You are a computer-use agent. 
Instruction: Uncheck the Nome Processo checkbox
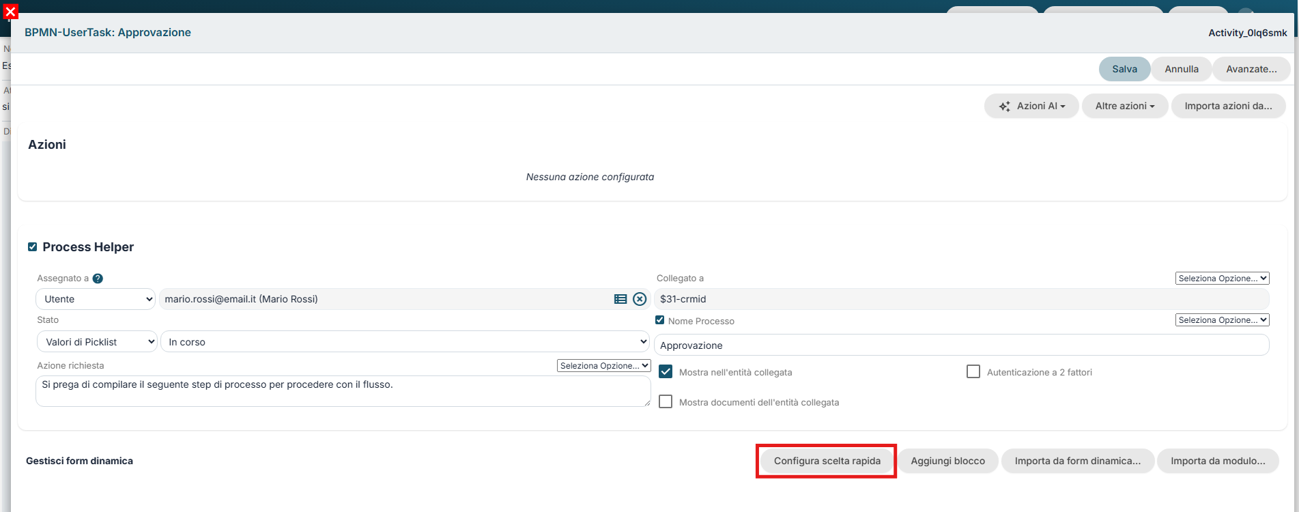click(659, 320)
